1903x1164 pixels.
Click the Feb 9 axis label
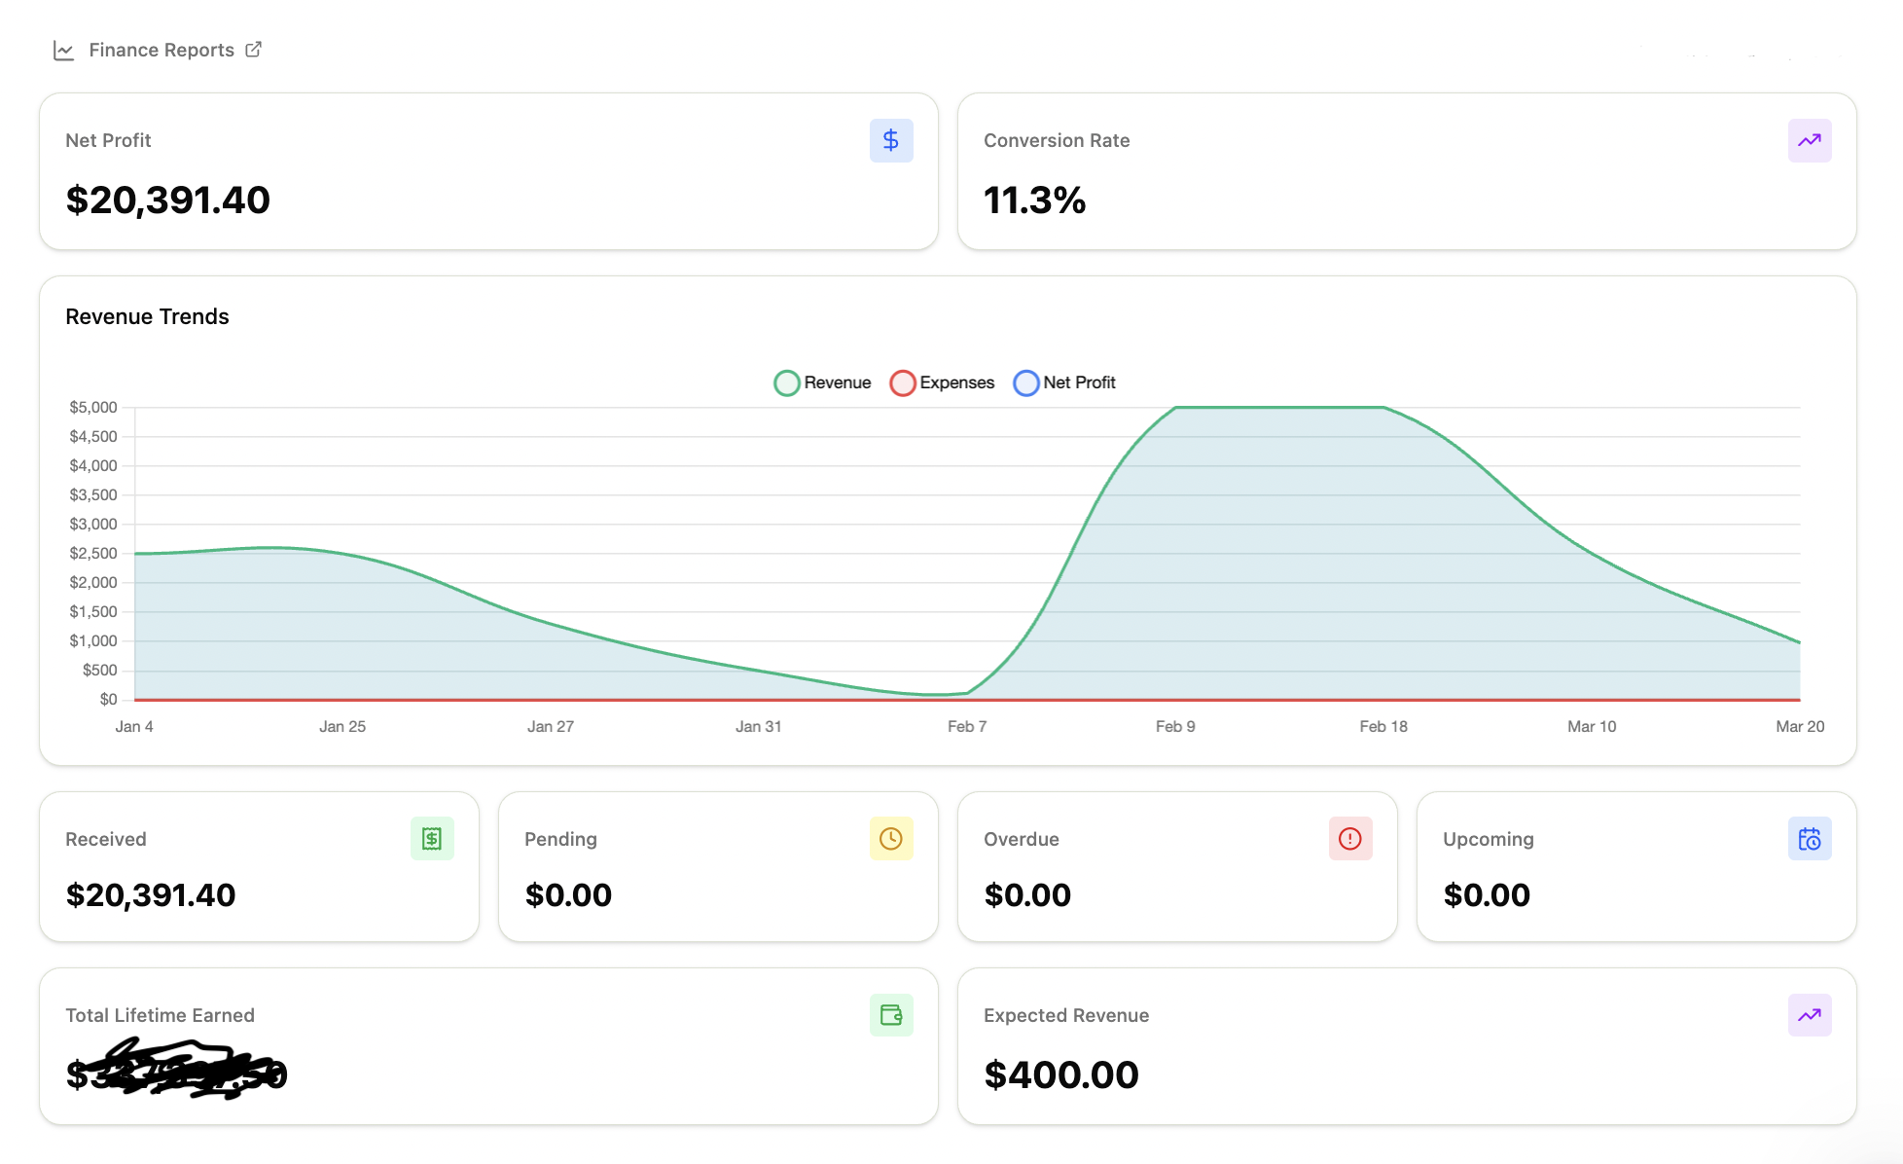point(1175,726)
